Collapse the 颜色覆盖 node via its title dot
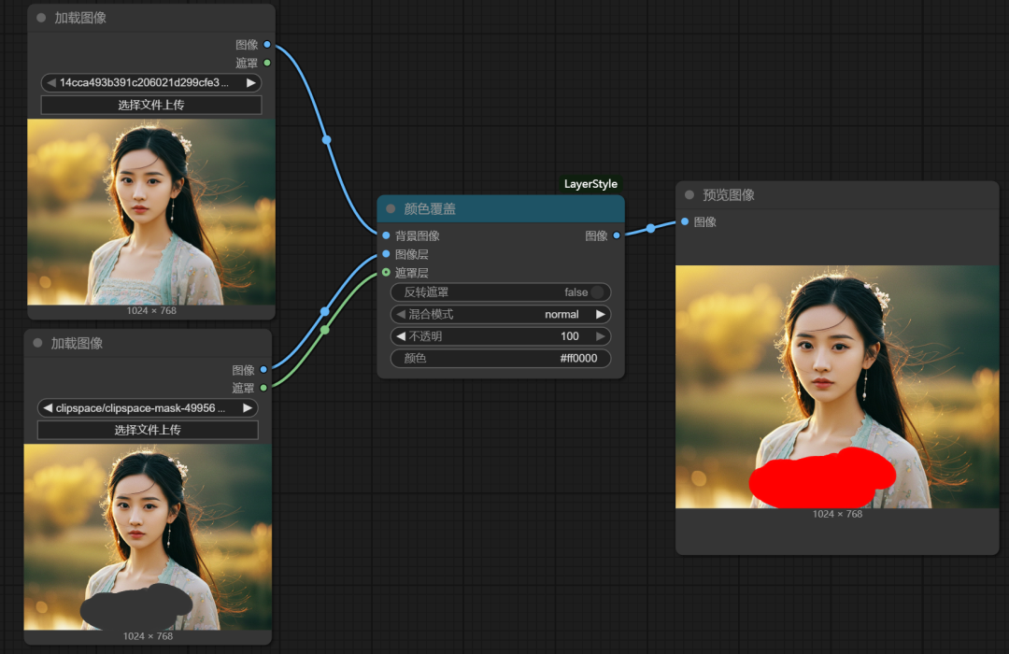This screenshot has height=654, width=1009. [391, 209]
